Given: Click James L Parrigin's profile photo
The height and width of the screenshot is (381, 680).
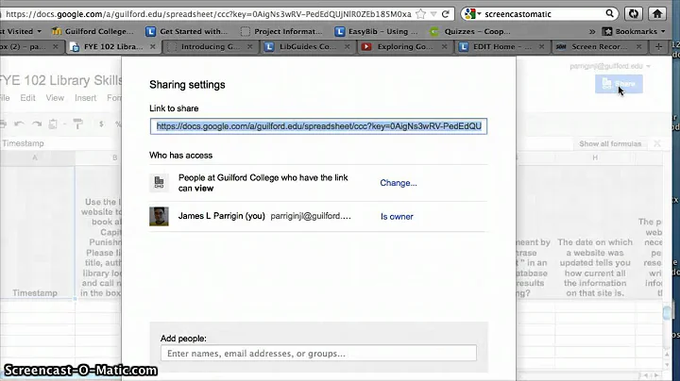Looking at the screenshot, I should (159, 217).
